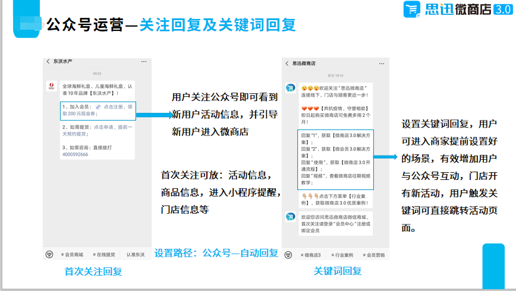Open the 会员商城 menu

click(x=72, y=255)
